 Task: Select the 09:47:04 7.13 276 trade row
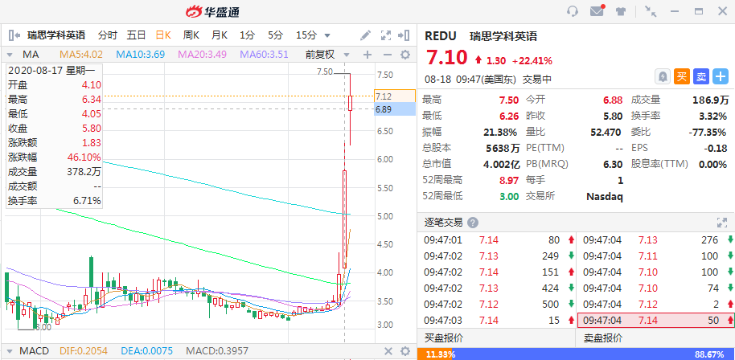pyautogui.click(x=655, y=240)
